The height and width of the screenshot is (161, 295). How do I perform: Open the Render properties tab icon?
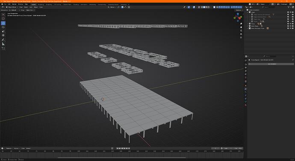point(246,64)
